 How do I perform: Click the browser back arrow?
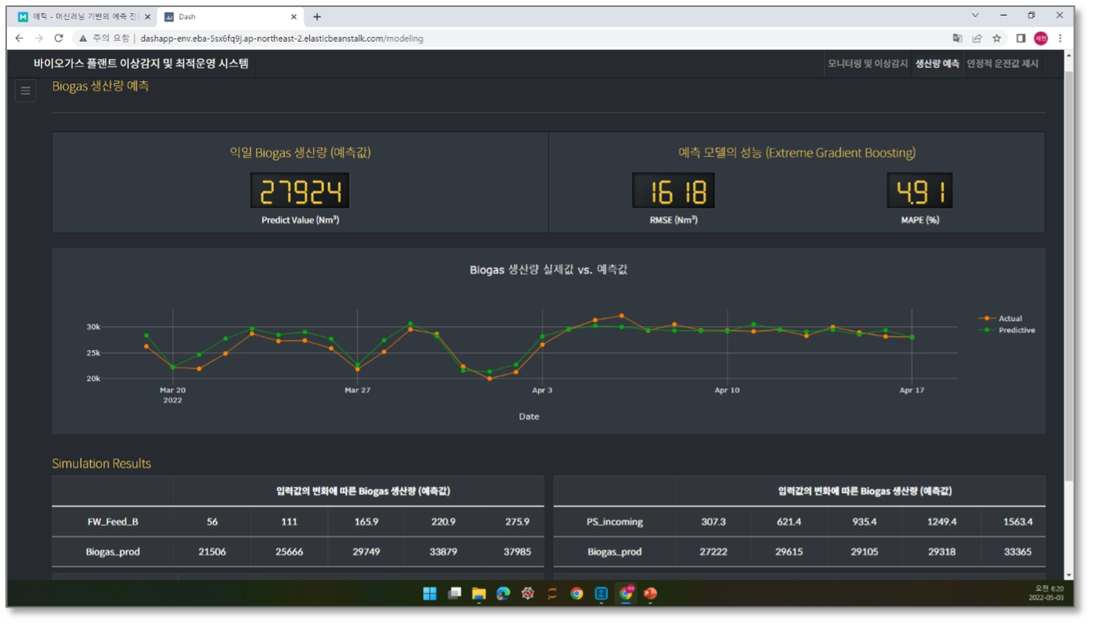pyautogui.click(x=20, y=38)
